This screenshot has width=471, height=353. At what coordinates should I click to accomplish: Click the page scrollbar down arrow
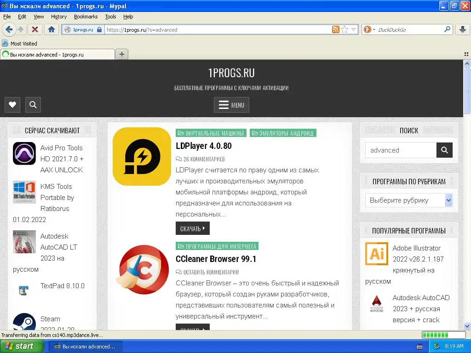[x=467, y=326]
